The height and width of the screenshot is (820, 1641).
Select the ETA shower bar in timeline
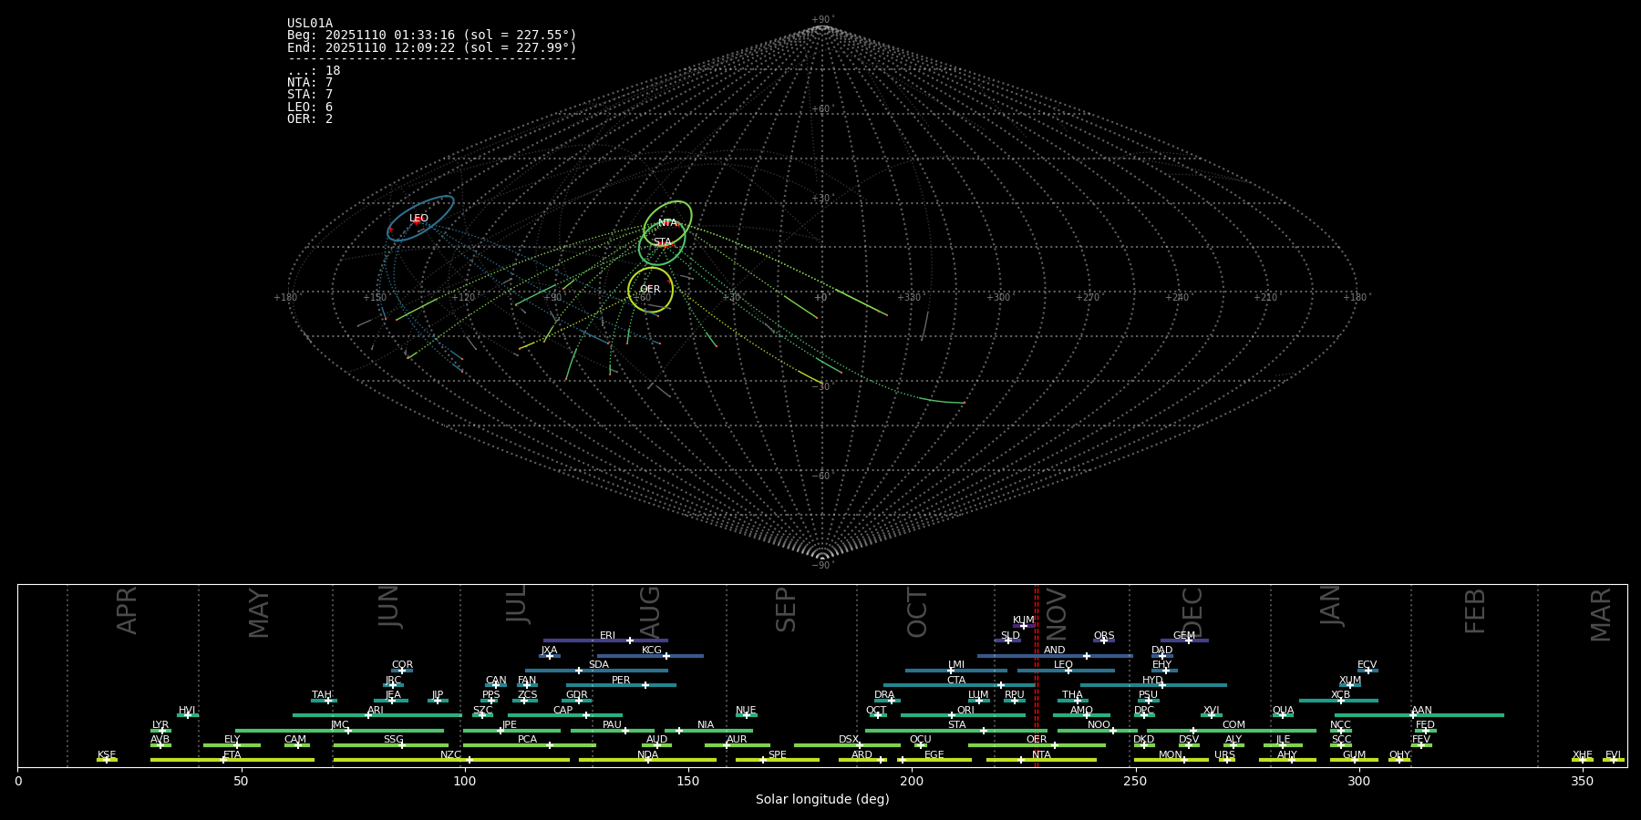coord(232,760)
